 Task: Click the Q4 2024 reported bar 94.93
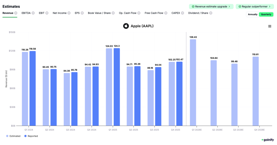pos(95,96)
